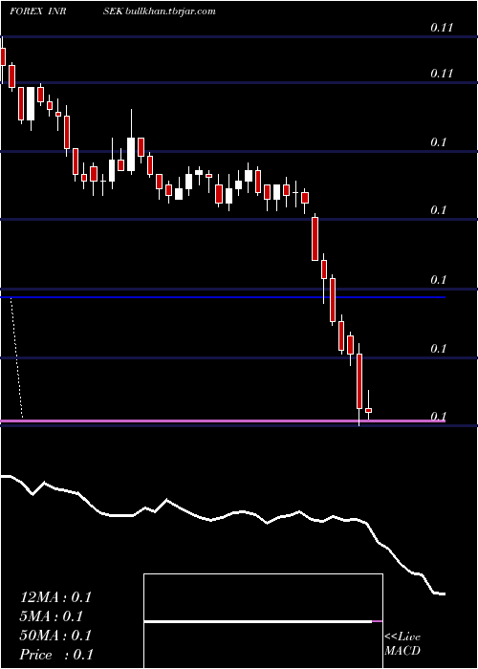Image resolution: width=478 pixels, height=669 pixels.
Task: Click the '12MA : 0.1' legend value
Action: coord(55,597)
